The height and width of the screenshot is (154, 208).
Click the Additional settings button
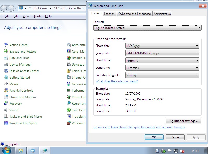click(x=184, y=121)
